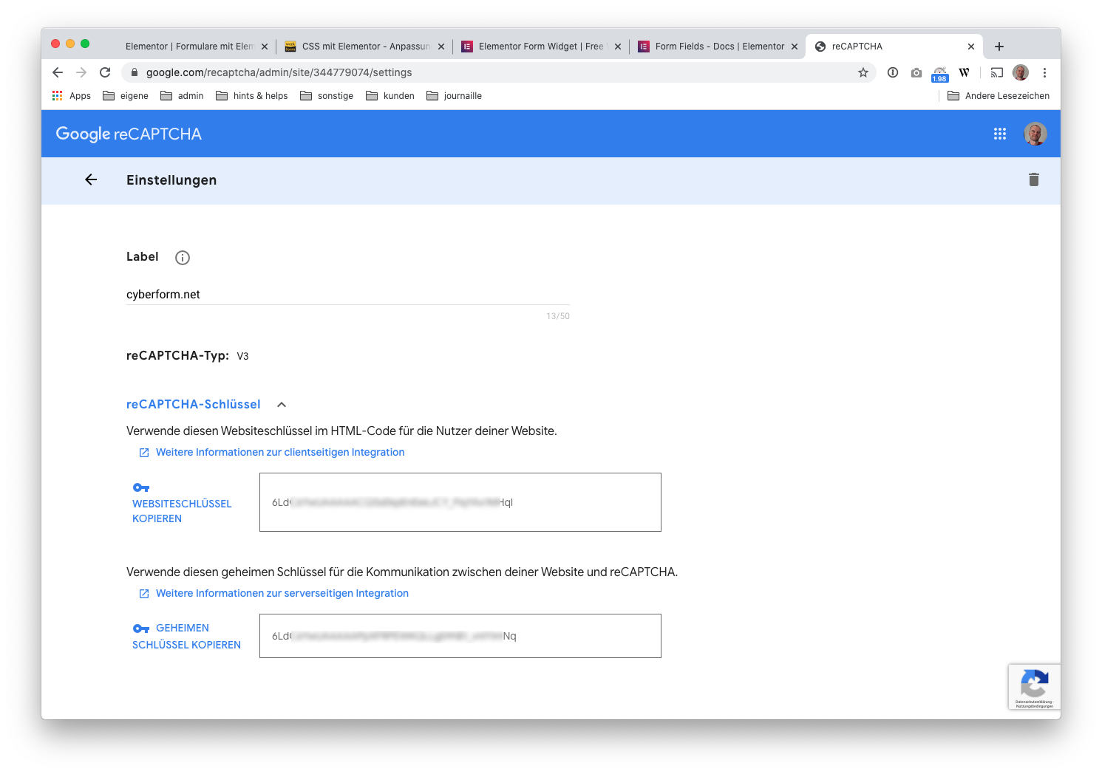
Task: Close the reCAPTCHA tab
Action: tap(971, 47)
